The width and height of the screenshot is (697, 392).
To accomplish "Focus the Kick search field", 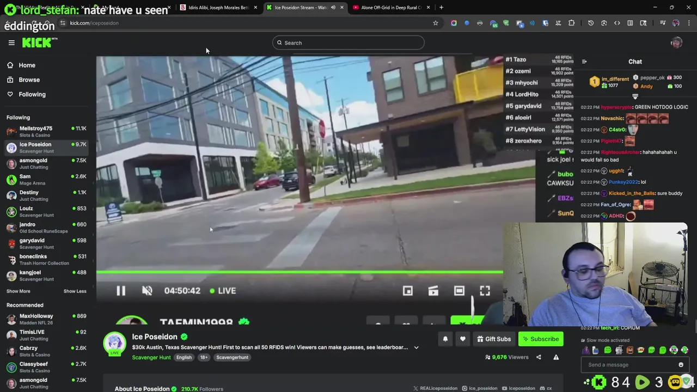I will pos(348,42).
